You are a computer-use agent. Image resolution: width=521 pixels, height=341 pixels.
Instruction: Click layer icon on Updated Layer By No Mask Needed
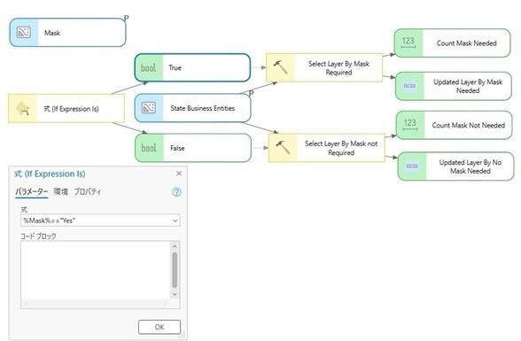412,166
